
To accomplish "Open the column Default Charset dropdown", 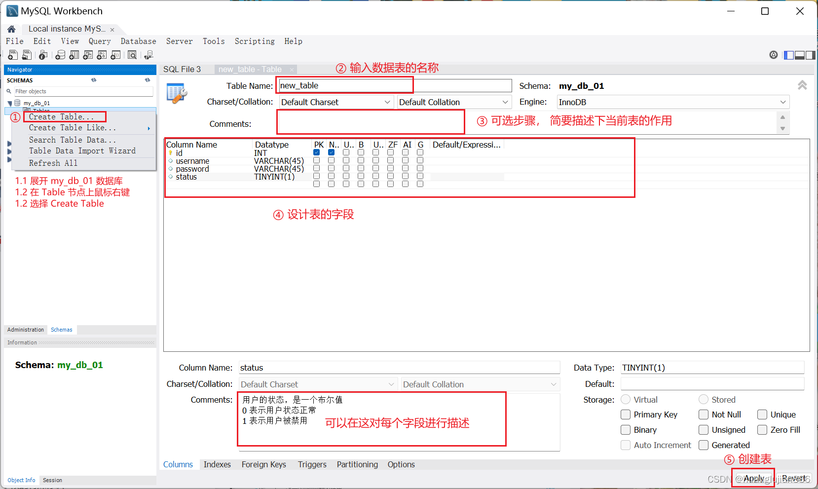I will pos(318,384).
